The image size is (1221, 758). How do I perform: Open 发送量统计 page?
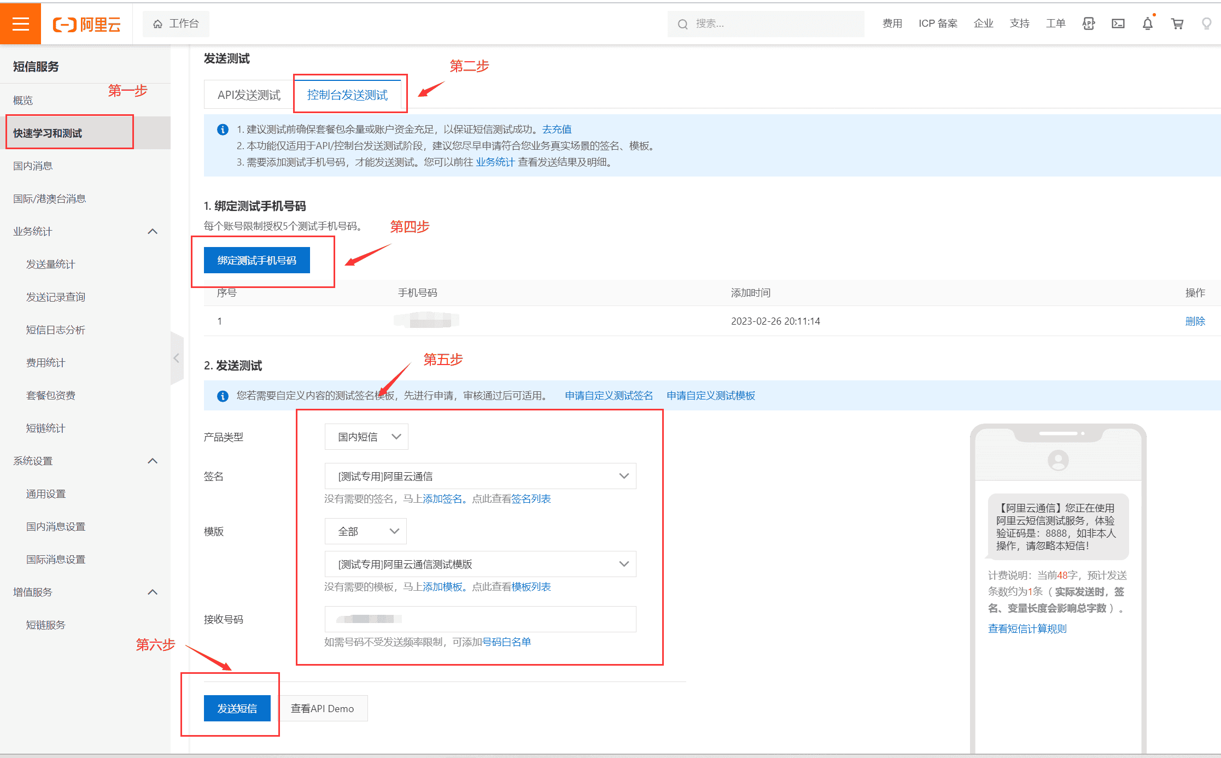point(50,264)
